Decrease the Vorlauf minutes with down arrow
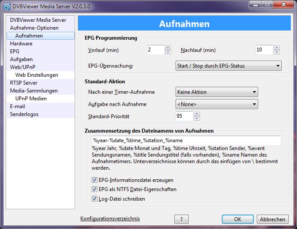 (168, 52)
